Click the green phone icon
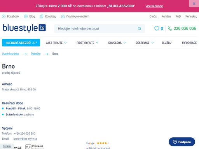Viewport: 199px width, 149px height. (x=170, y=28)
